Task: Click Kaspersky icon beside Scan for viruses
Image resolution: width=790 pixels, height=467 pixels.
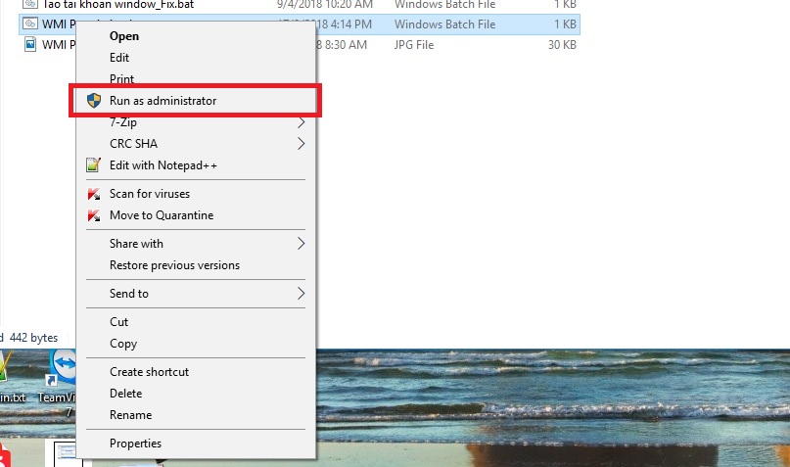Action: 93,194
